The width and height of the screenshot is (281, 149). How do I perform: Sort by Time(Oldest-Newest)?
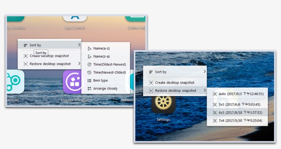coord(106,64)
